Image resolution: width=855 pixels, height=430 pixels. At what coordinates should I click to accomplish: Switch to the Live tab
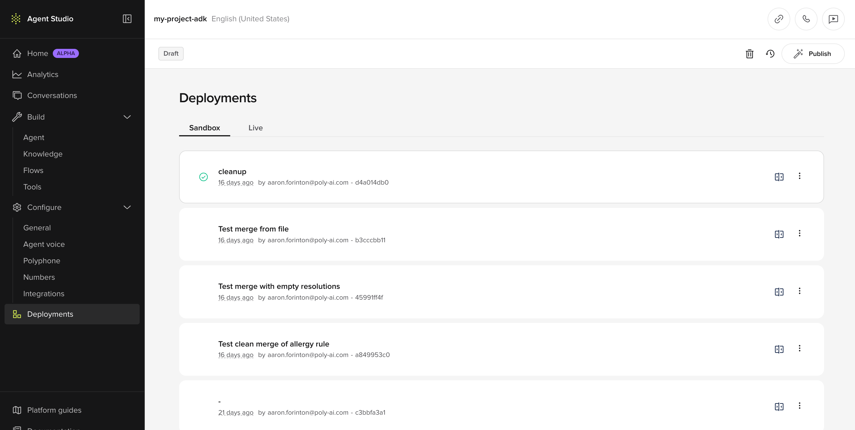[x=255, y=128]
